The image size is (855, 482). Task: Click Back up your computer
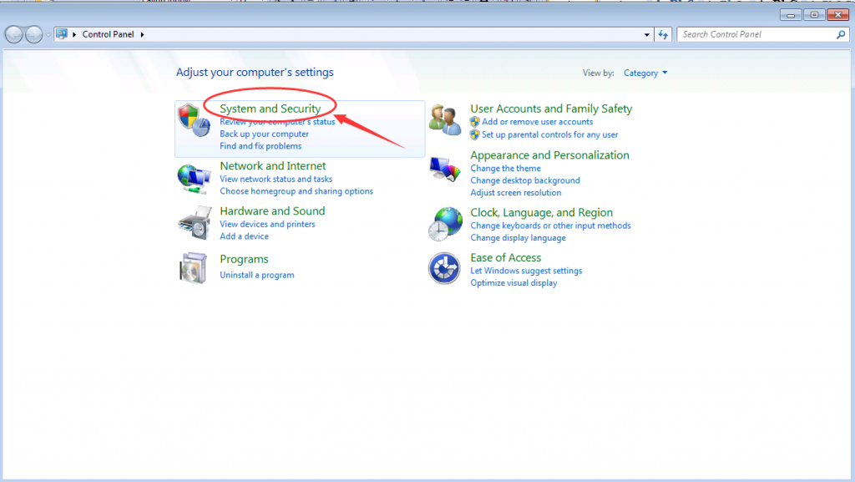tap(264, 134)
